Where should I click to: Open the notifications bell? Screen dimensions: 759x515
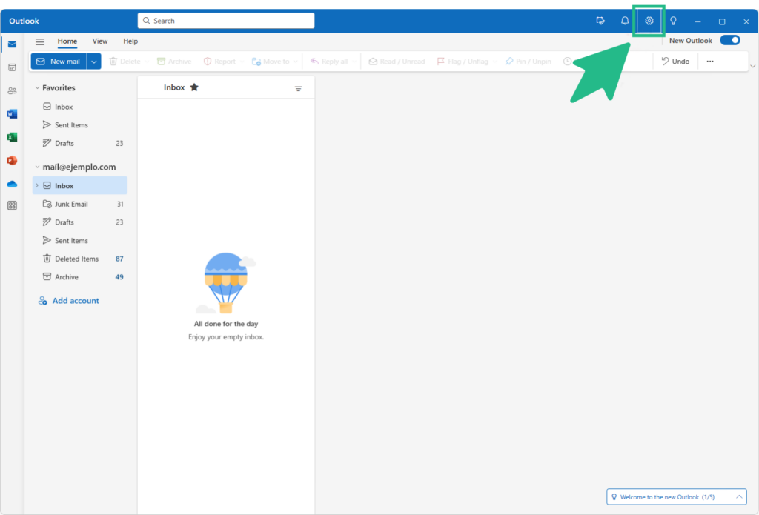tap(625, 21)
